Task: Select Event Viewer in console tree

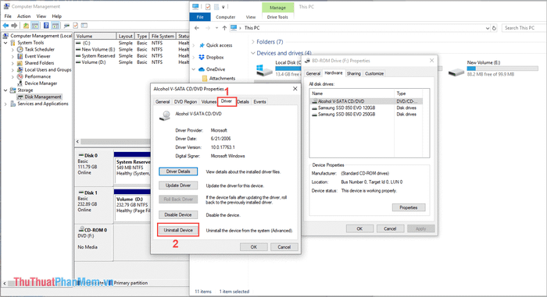Action: tap(38, 56)
